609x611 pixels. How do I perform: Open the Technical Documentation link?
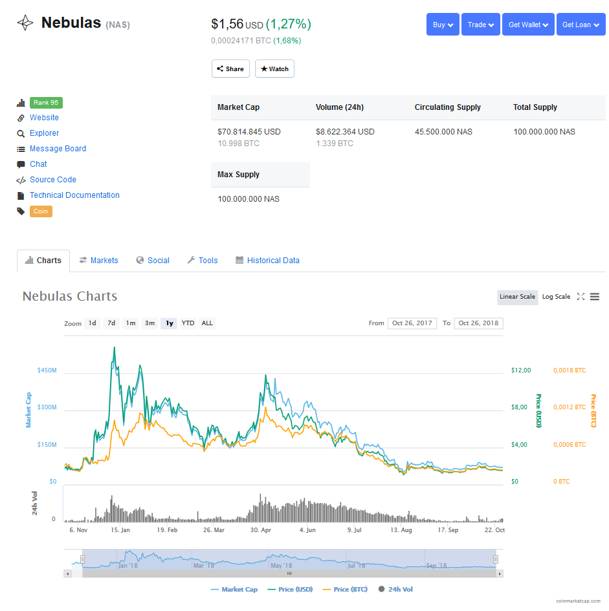[x=74, y=195]
